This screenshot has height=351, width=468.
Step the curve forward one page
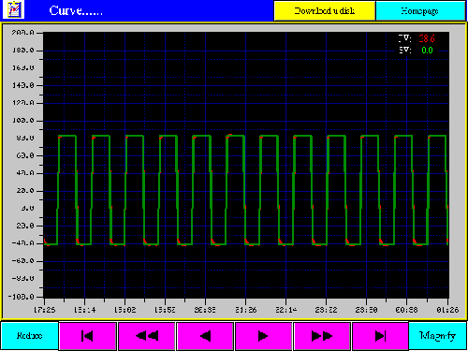click(x=263, y=336)
